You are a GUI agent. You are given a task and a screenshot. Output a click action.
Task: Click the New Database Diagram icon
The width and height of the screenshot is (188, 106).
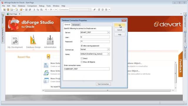[46, 65]
